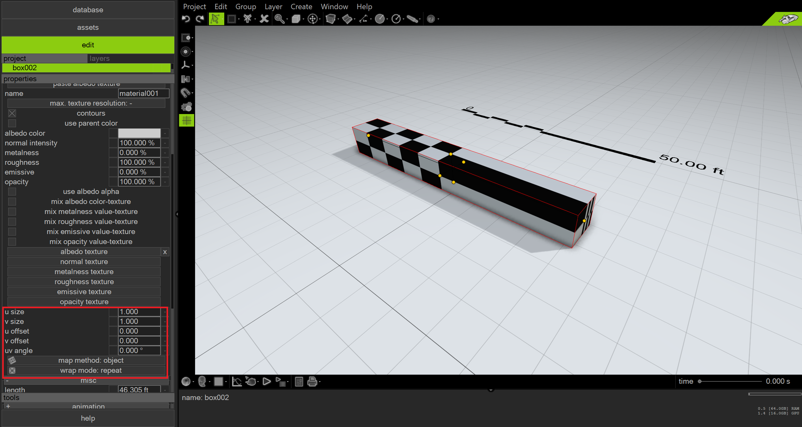Open the dropdown arrow next to the printer icon
The height and width of the screenshot is (427, 802).
(x=320, y=382)
